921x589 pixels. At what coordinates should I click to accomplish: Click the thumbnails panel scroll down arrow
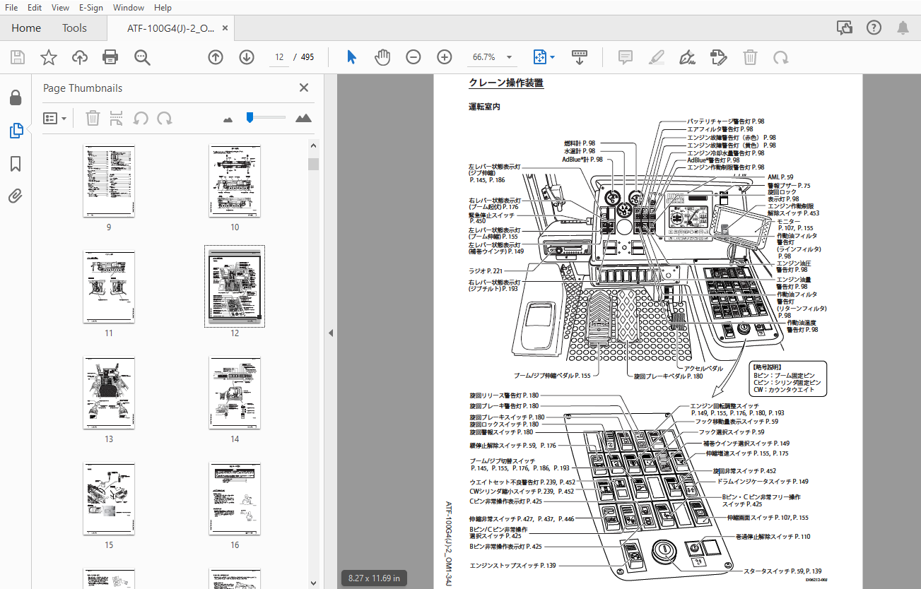click(313, 583)
